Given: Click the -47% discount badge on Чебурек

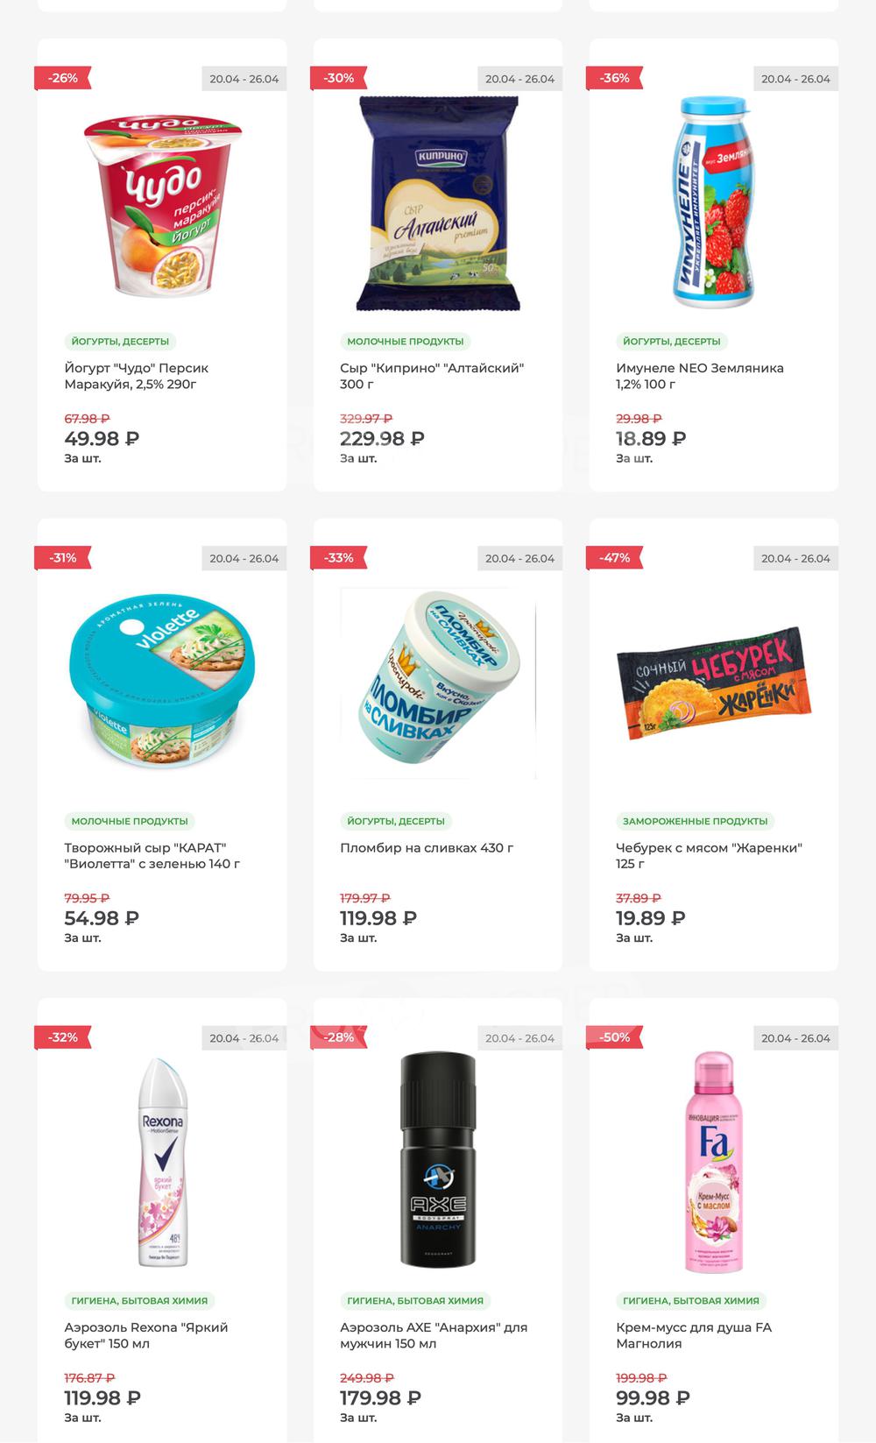Looking at the screenshot, I should 614,558.
